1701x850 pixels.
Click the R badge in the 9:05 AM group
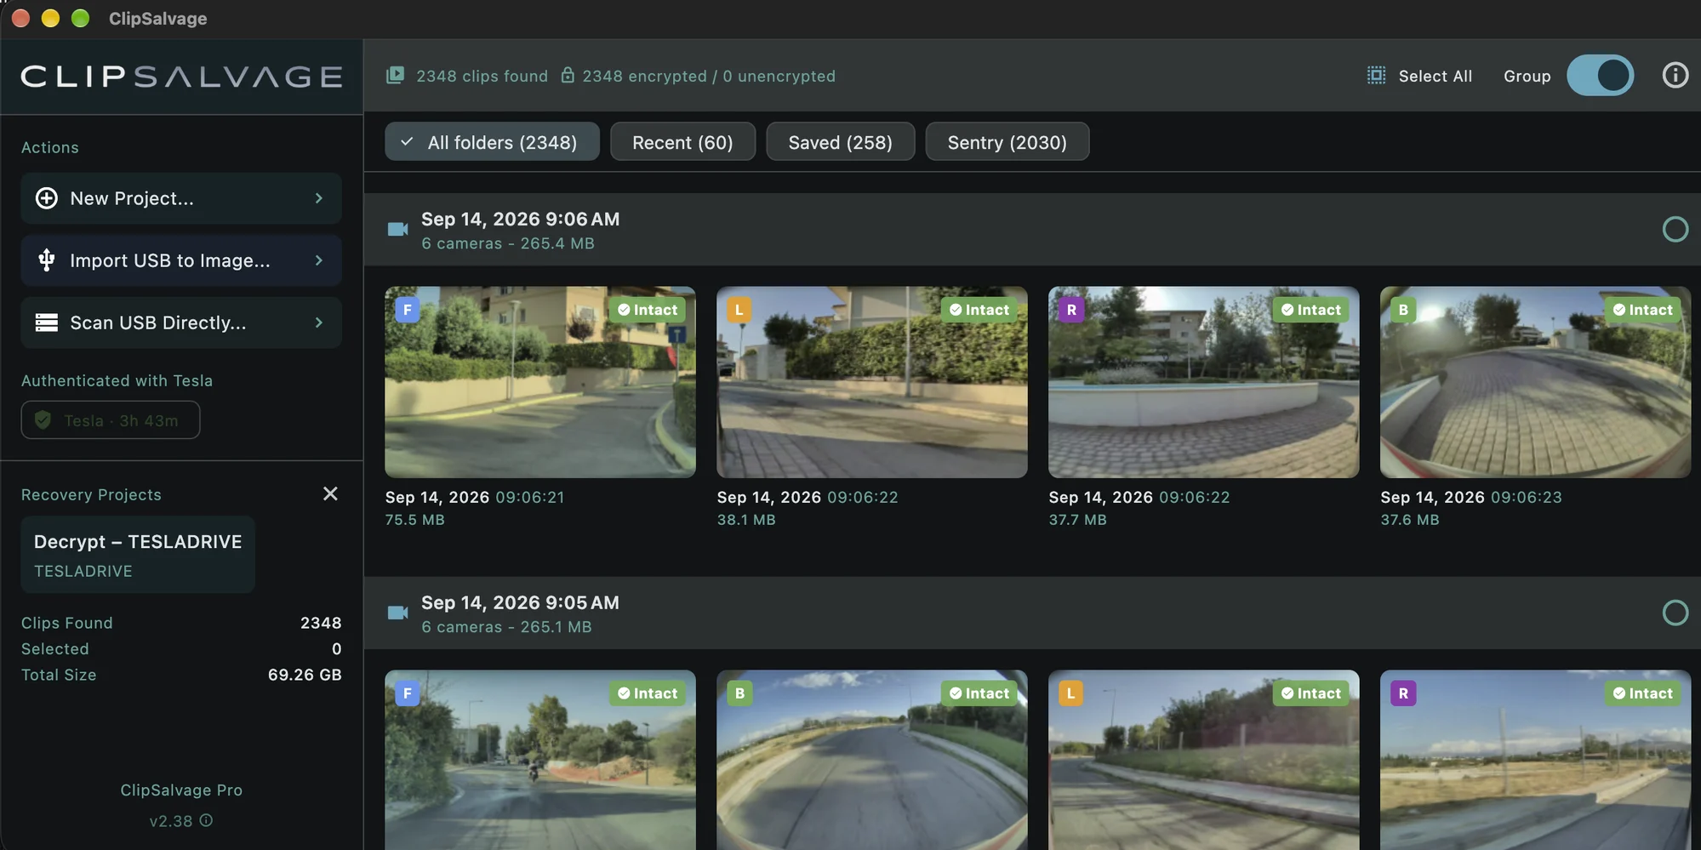click(1403, 693)
